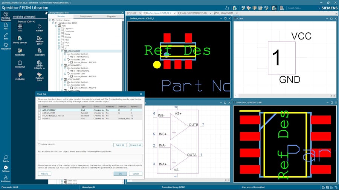Open the Integration sidebar section
The width and height of the screenshot is (339, 190).
coord(6,46)
